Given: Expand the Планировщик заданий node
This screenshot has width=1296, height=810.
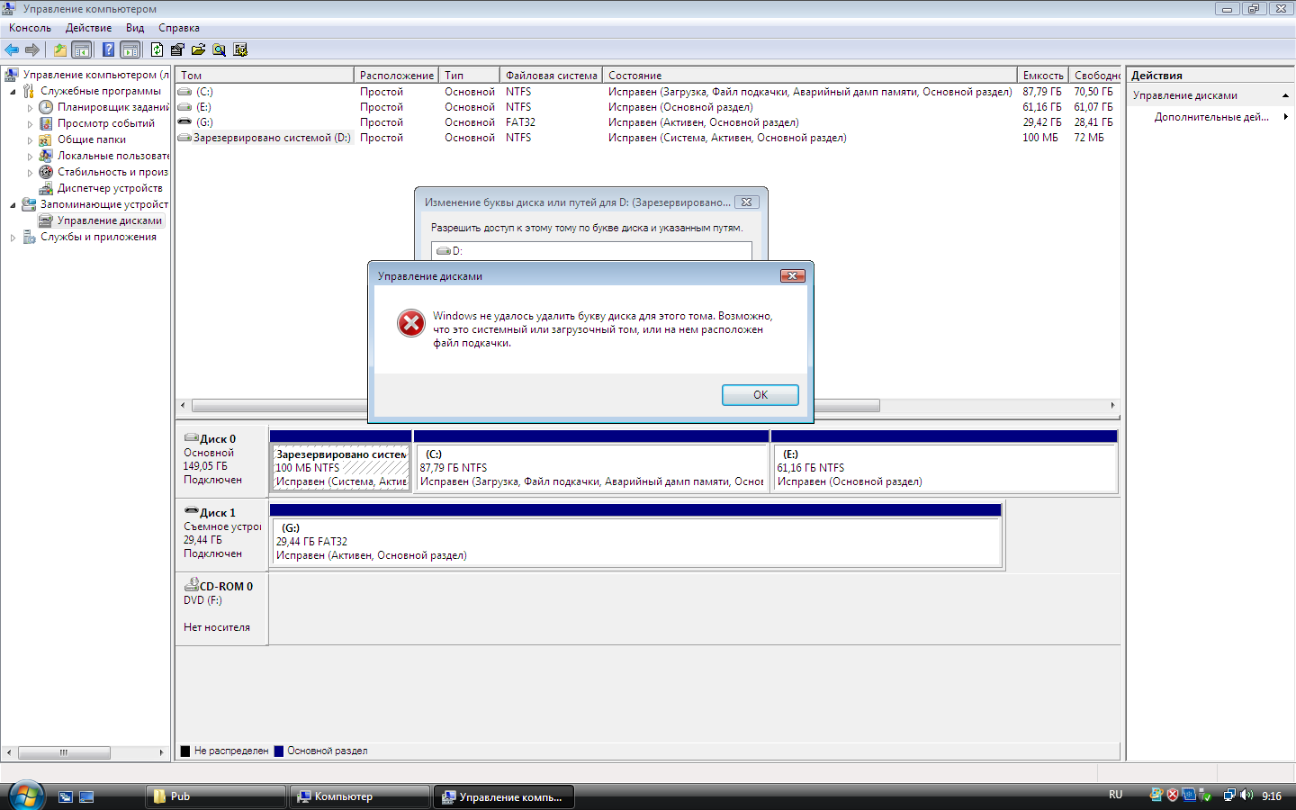Looking at the screenshot, I should pos(30,107).
